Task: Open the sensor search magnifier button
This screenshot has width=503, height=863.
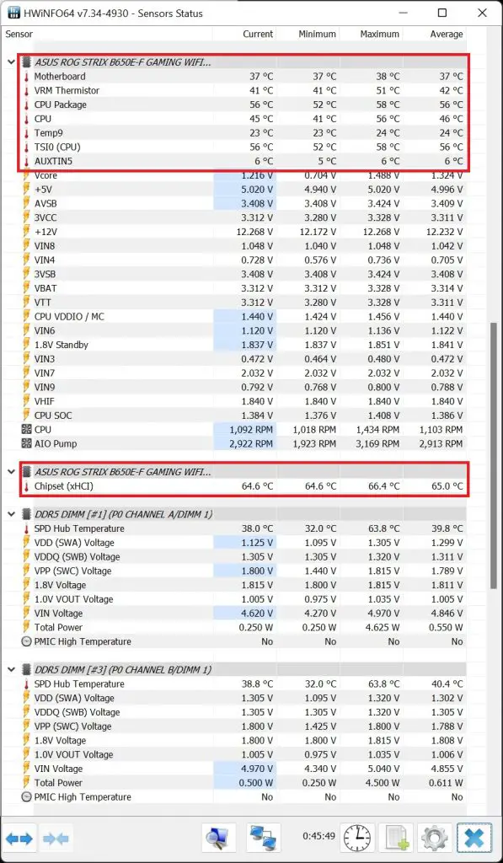Action: tap(218, 839)
